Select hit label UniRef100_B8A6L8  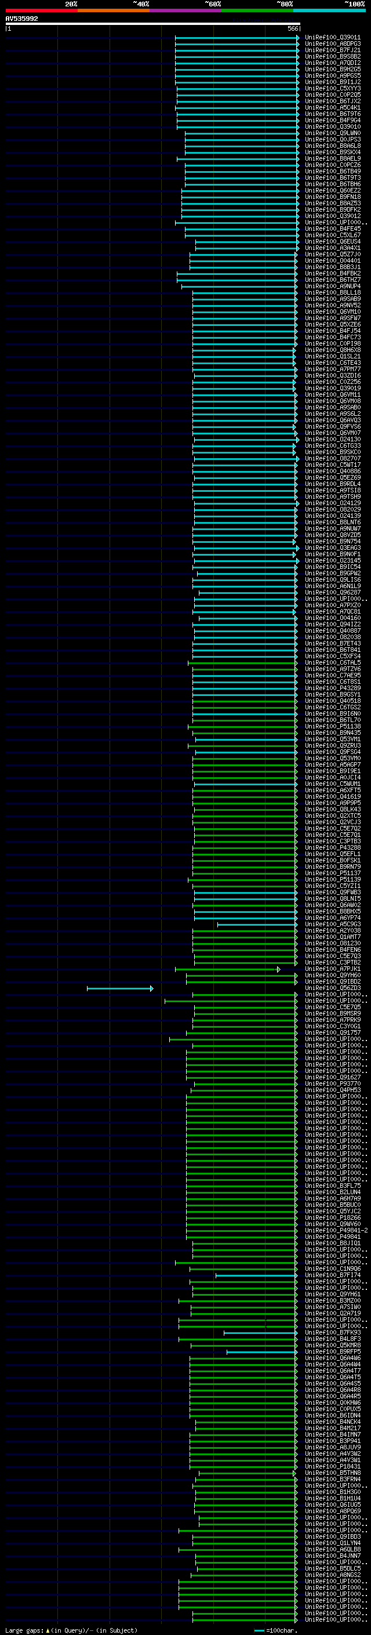click(x=332, y=146)
